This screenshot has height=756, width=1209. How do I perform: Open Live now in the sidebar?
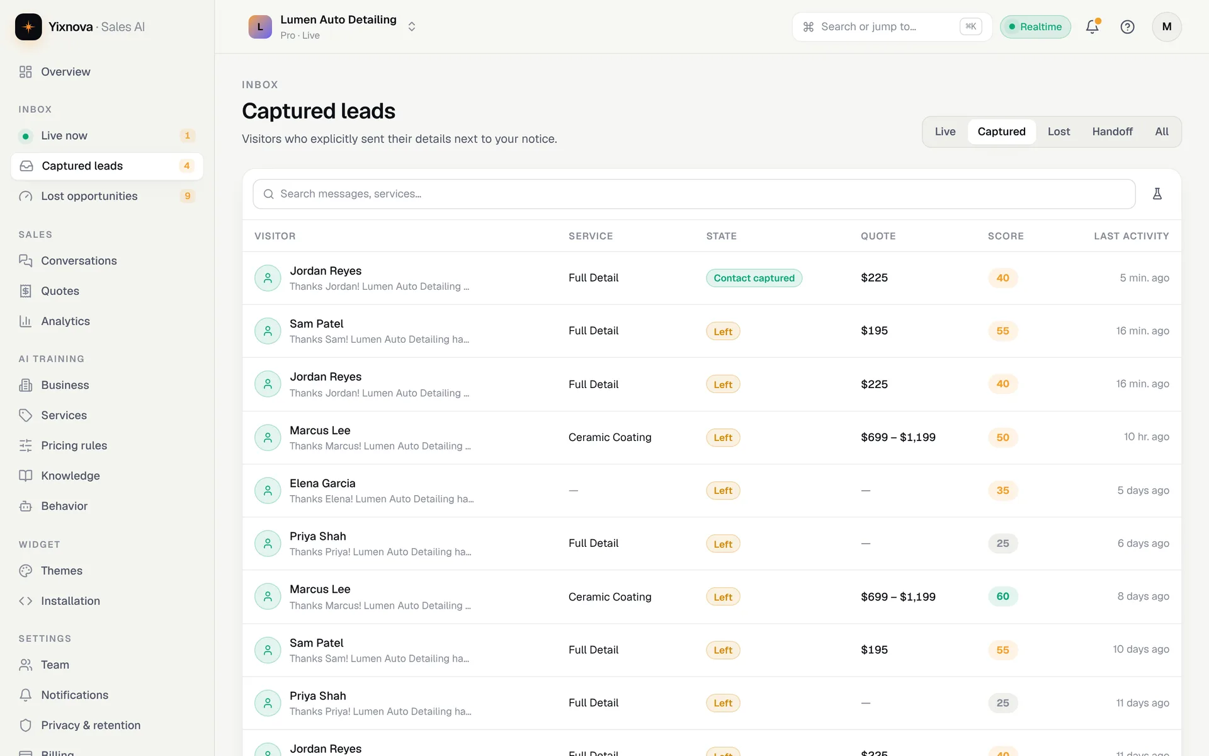pyautogui.click(x=107, y=135)
